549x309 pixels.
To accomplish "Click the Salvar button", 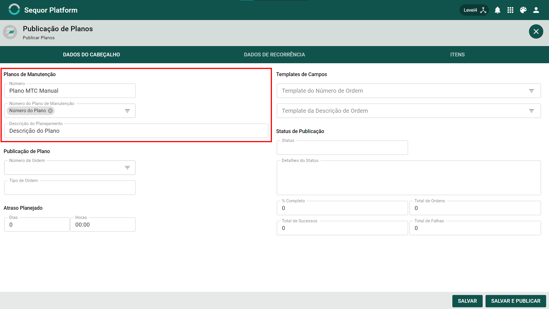I will pyautogui.click(x=467, y=301).
